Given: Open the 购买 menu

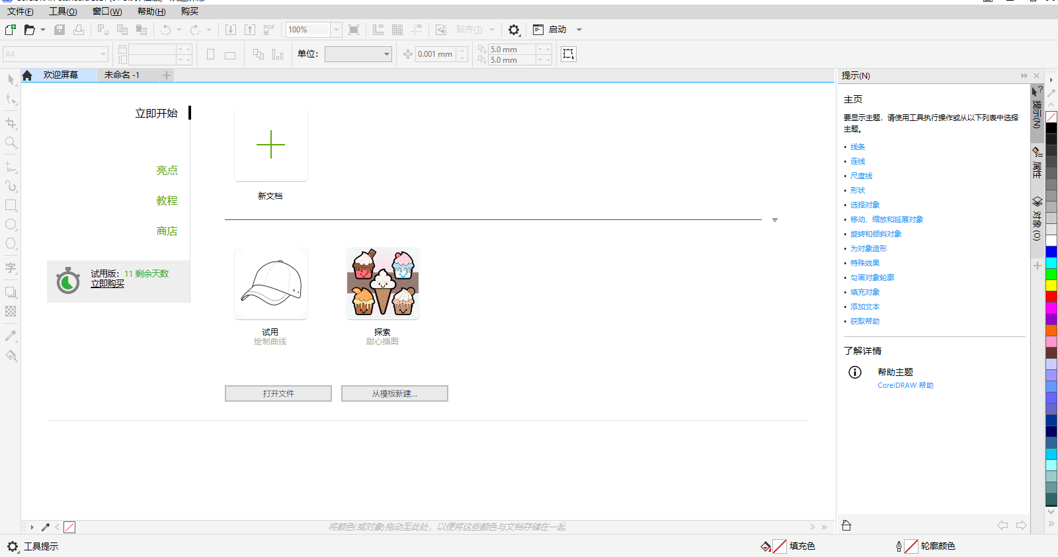Looking at the screenshot, I should click(x=190, y=11).
